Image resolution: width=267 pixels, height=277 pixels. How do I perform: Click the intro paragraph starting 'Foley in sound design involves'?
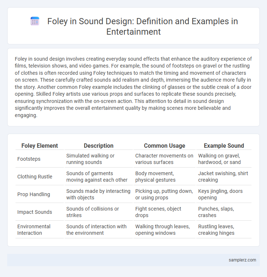click(133, 87)
